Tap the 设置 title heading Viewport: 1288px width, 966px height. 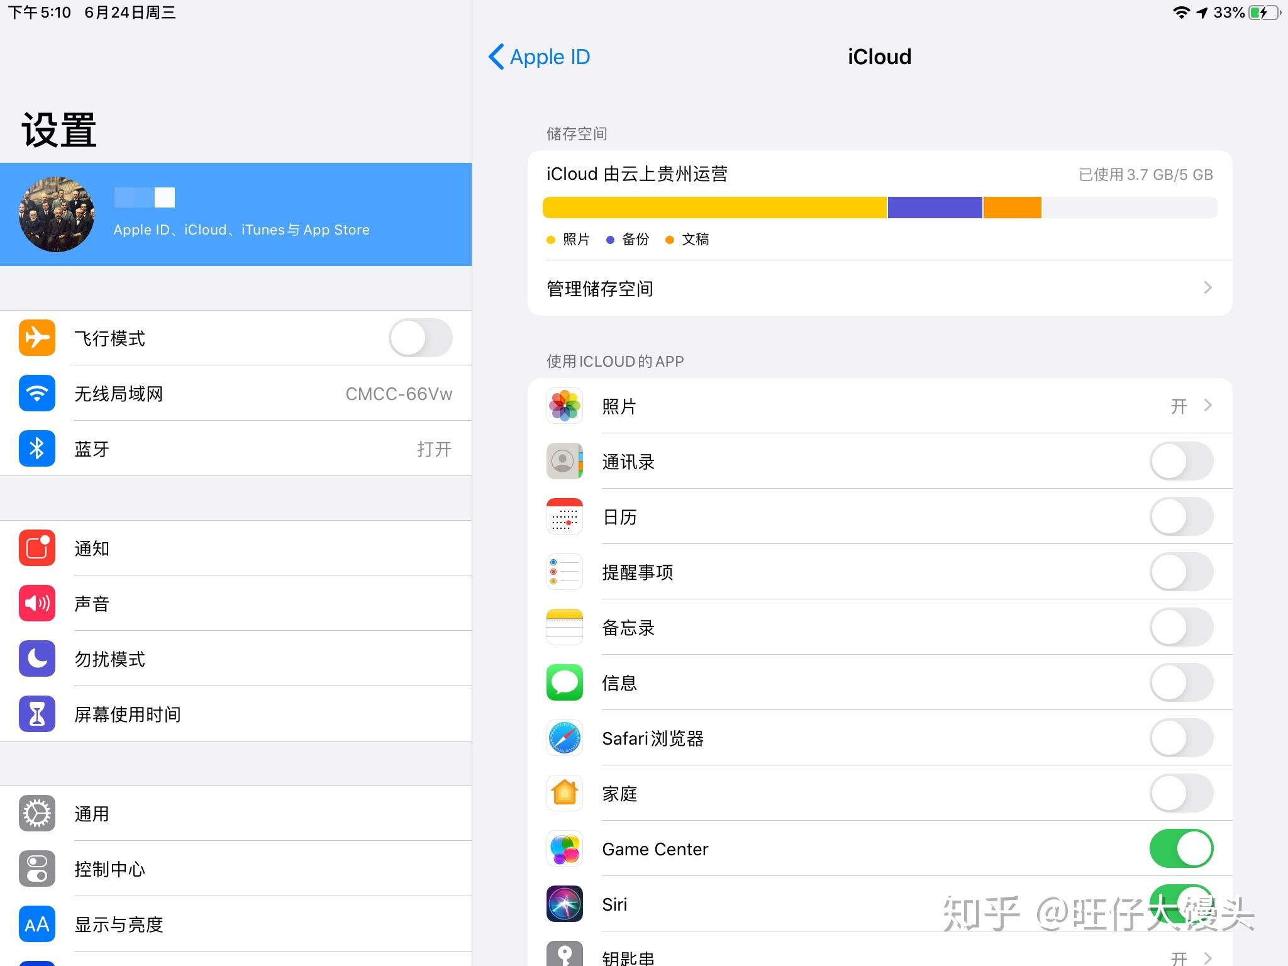59,130
